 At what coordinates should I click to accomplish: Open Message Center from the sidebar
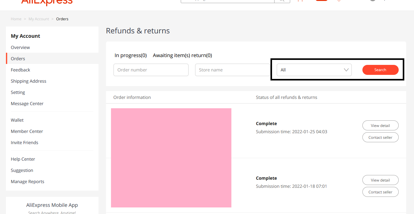pos(27,104)
